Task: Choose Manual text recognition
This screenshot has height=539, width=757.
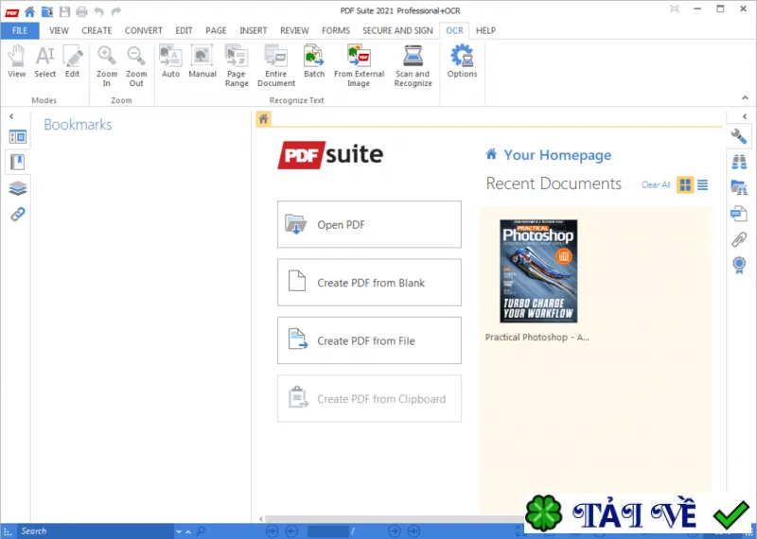Action: pos(202,61)
